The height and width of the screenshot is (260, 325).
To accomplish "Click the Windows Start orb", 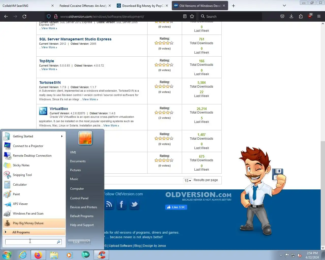I will pos(7,255).
